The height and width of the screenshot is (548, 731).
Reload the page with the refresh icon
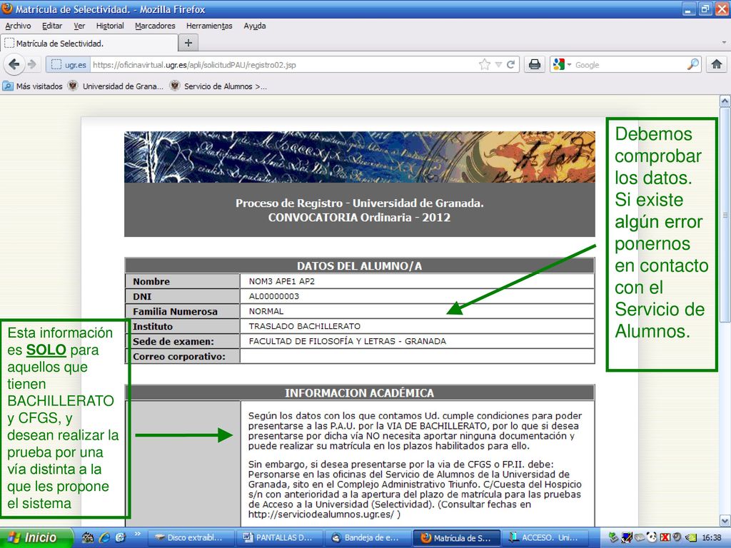click(511, 64)
